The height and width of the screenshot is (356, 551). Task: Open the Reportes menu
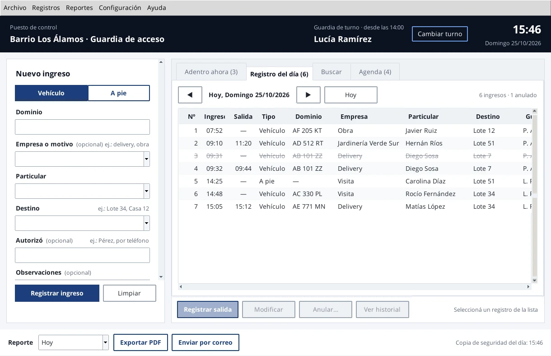(x=79, y=8)
